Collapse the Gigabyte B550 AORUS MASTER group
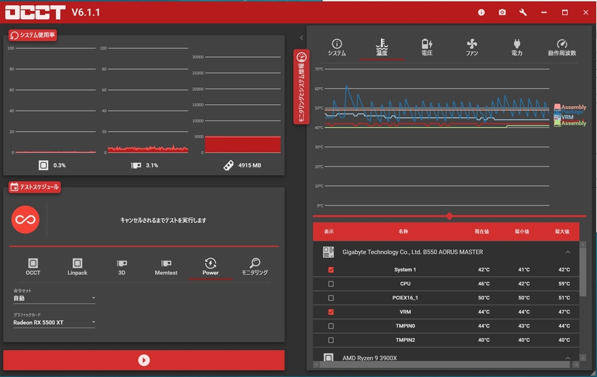 568,252
